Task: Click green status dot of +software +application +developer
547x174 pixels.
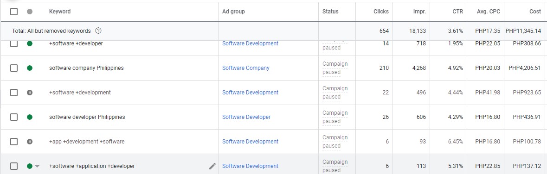Action: tap(30, 166)
